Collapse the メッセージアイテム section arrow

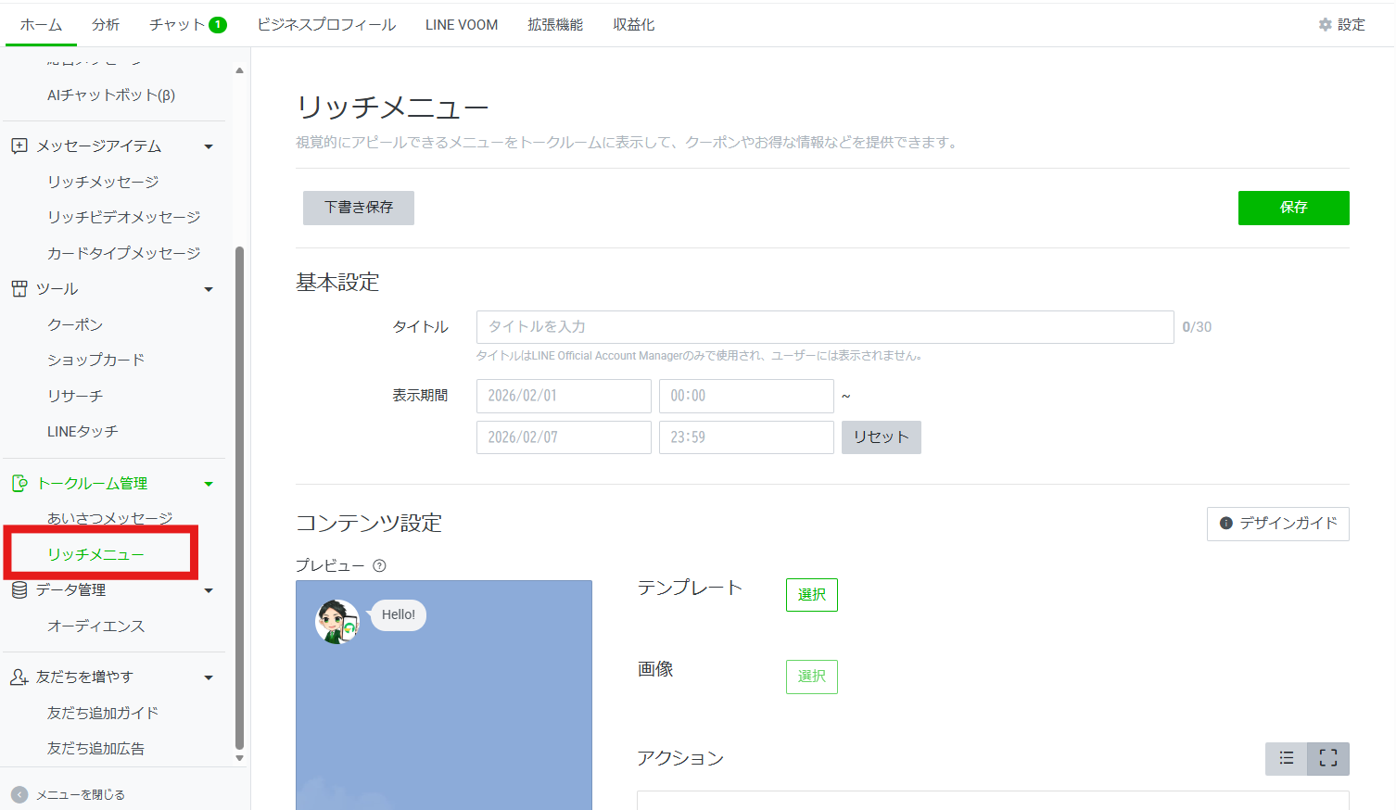209,146
